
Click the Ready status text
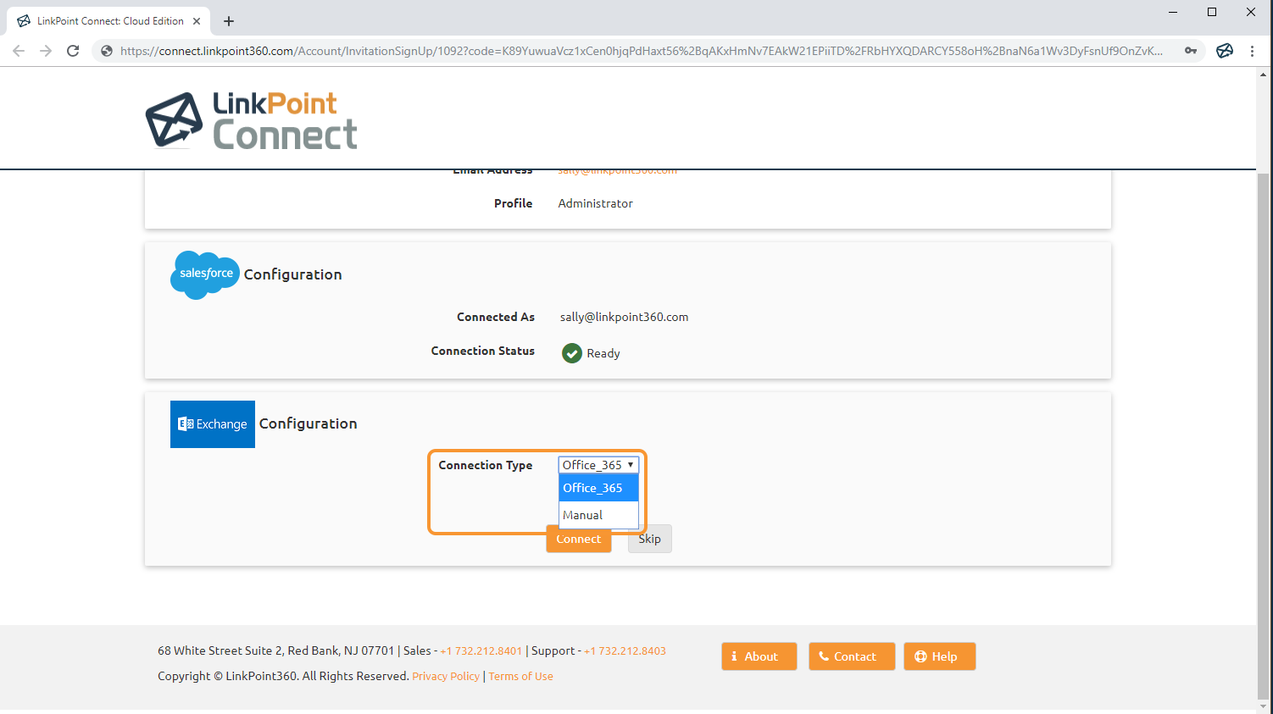(x=603, y=353)
